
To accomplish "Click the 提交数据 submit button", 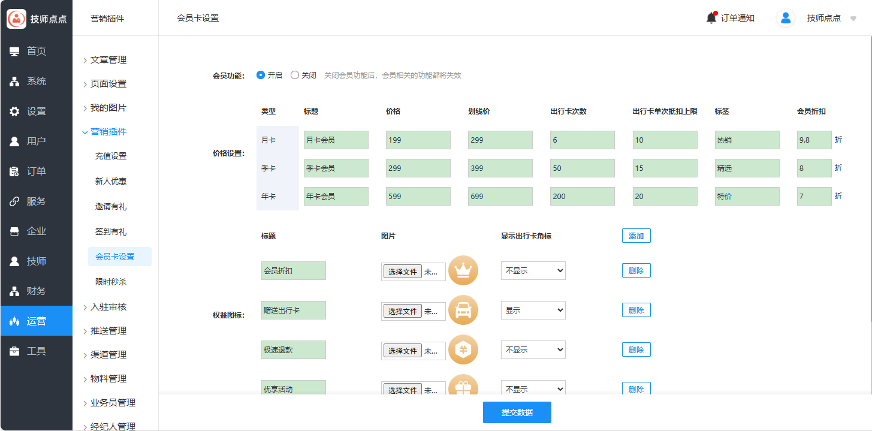I will (517, 412).
